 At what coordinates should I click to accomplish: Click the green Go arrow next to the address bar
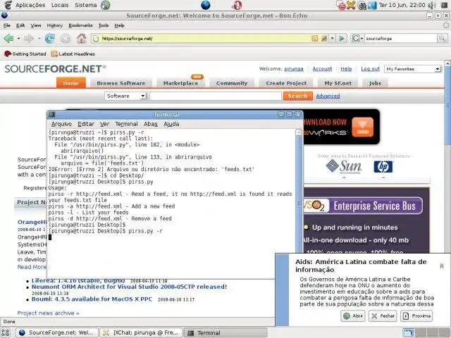[x=342, y=38]
